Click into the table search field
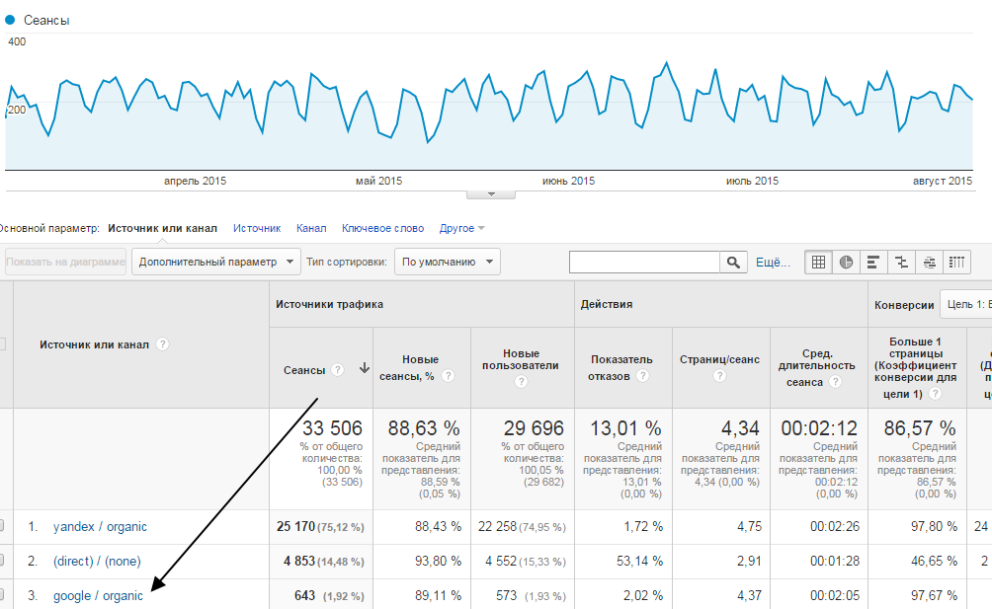The image size is (992, 609). [644, 263]
